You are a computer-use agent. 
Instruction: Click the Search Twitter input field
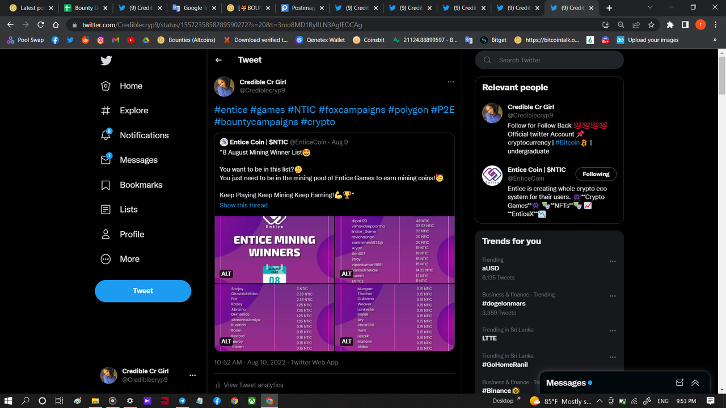click(549, 59)
